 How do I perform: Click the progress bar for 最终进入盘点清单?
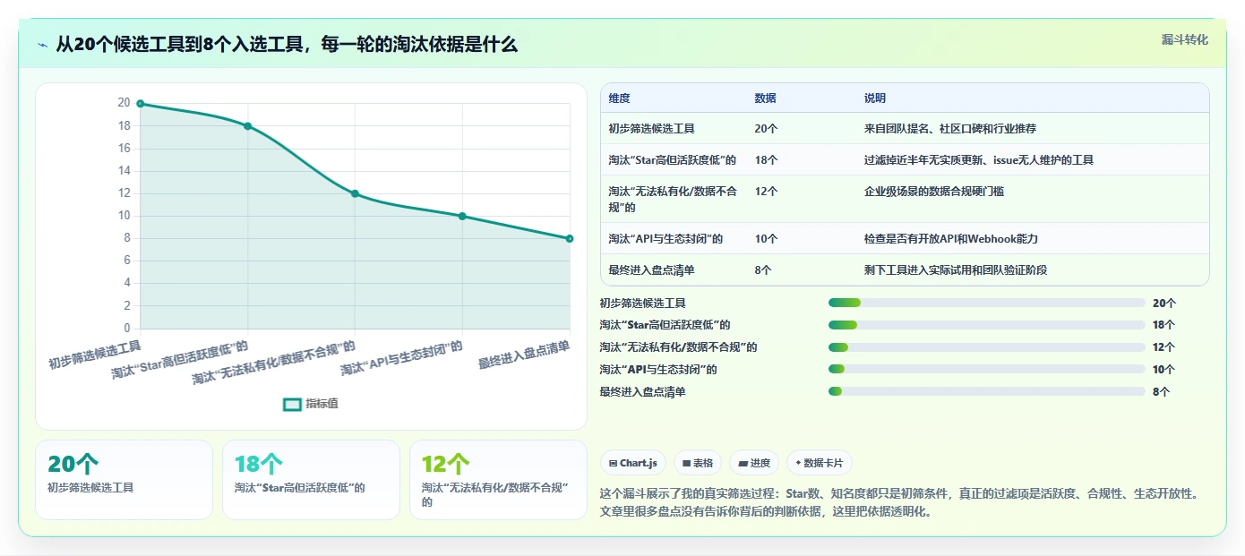[987, 391]
